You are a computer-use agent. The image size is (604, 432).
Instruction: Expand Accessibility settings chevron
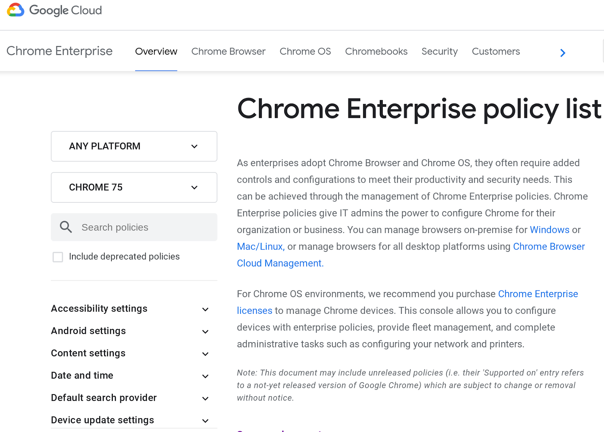click(x=205, y=309)
